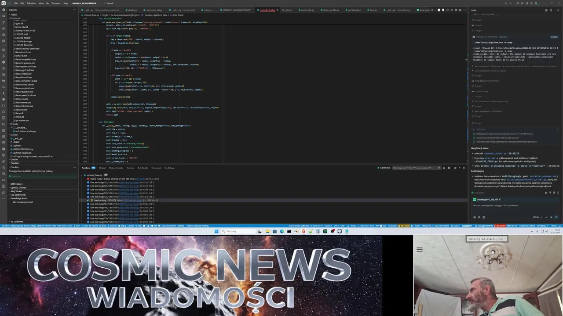Open the Source Control view icon
The height and width of the screenshot is (316, 563).
point(4,22)
